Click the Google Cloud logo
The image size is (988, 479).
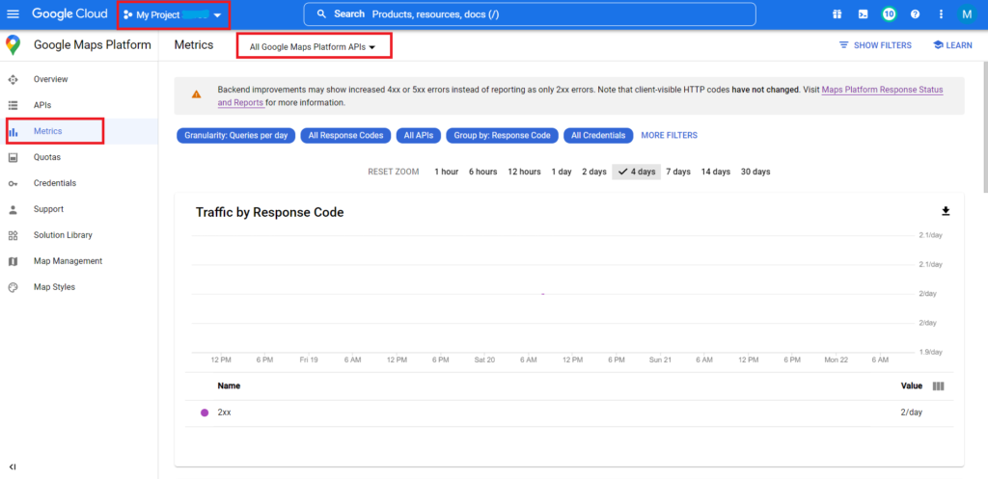click(x=69, y=13)
